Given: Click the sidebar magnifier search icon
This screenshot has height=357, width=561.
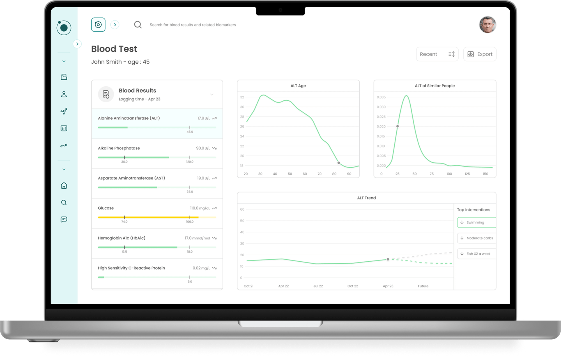Looking at the screenshot, I should 64,202.
